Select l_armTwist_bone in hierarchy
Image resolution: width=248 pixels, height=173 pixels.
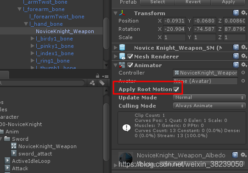click(x=45, y=2)
